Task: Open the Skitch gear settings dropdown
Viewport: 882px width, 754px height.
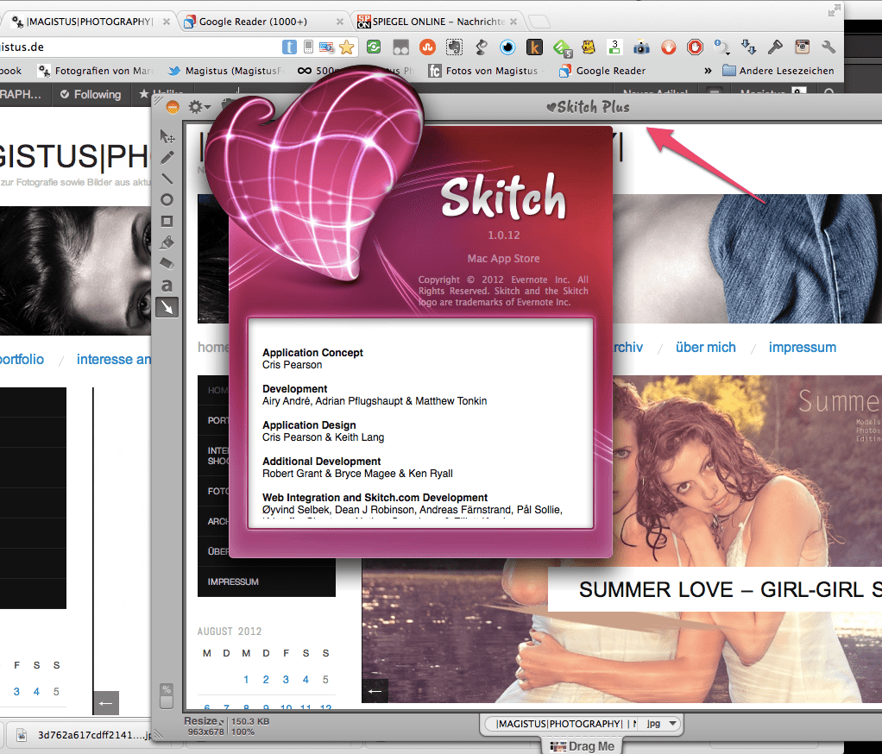Action: coord(199,107)
